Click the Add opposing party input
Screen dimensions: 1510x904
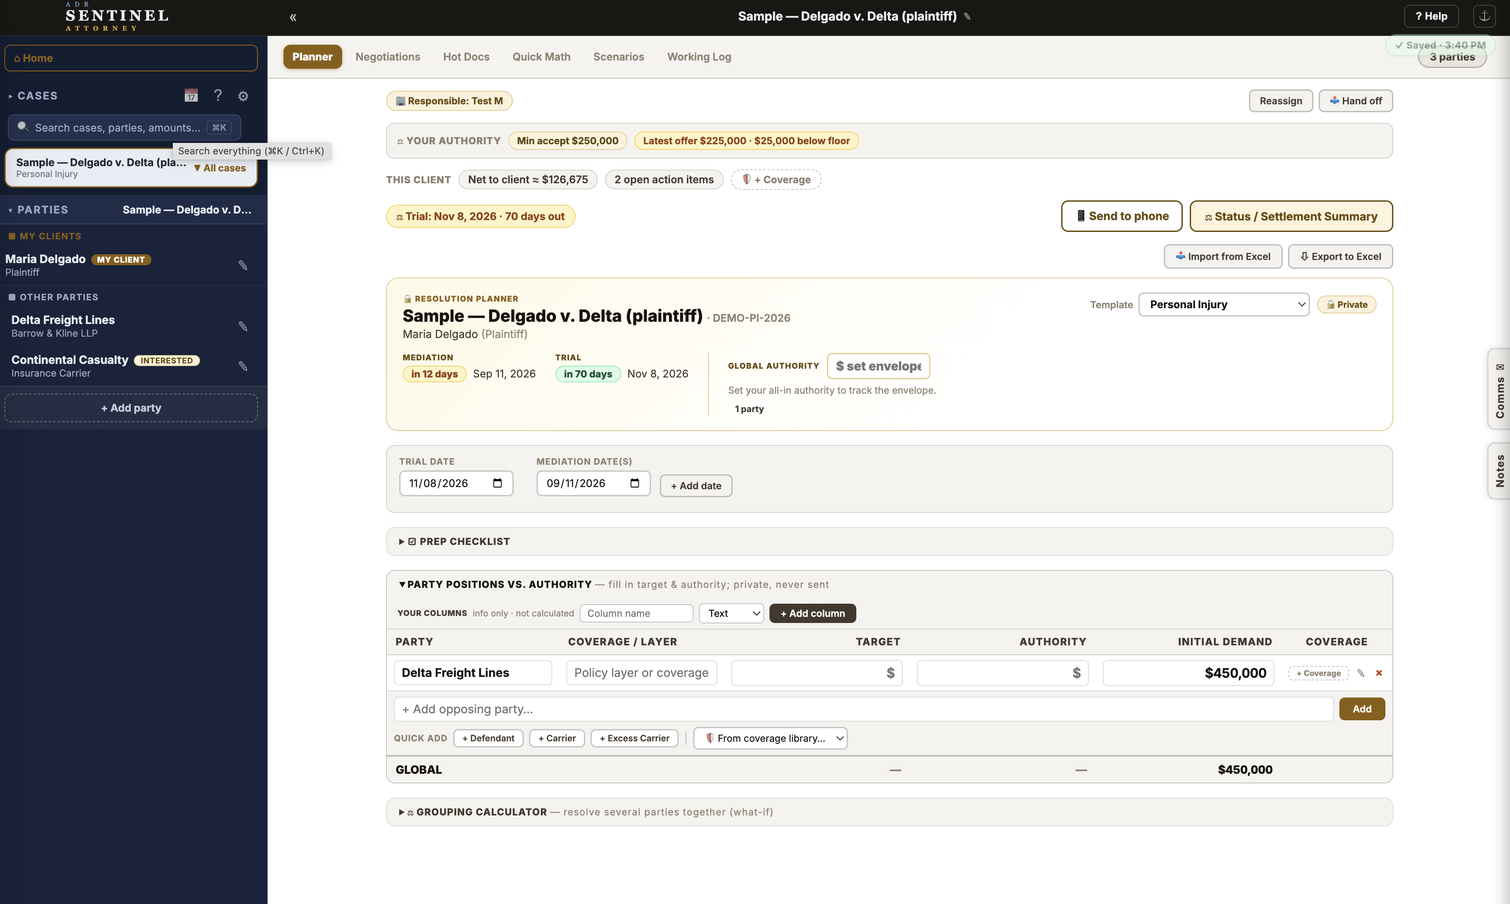863,709
